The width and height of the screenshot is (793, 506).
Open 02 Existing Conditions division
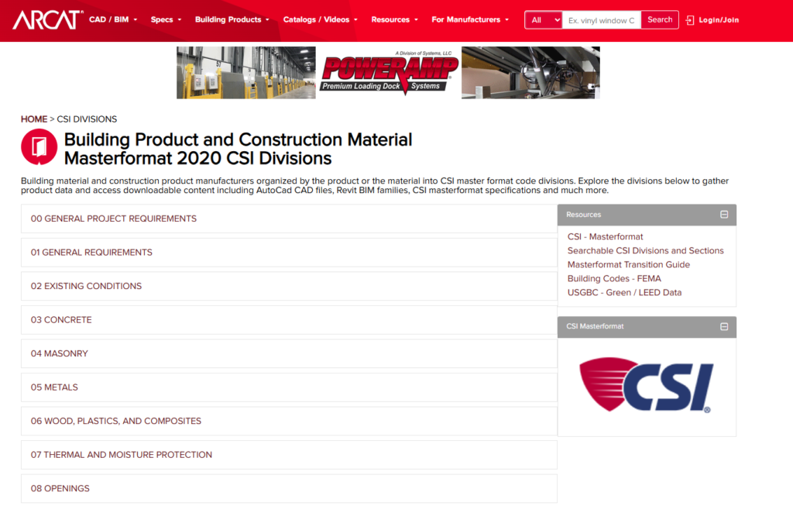(289, 286)
